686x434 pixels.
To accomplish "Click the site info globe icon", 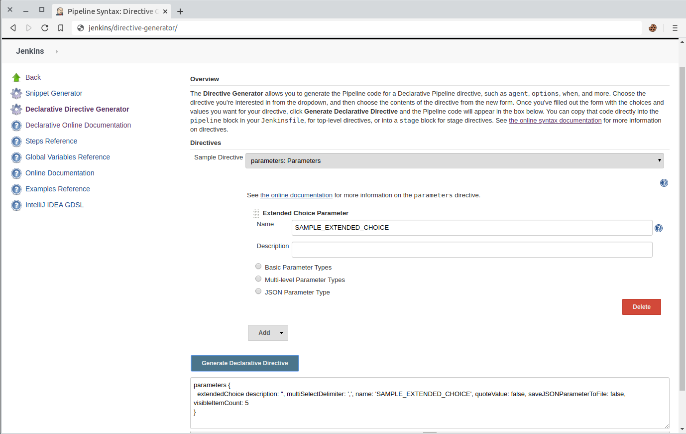I will 81,28.
